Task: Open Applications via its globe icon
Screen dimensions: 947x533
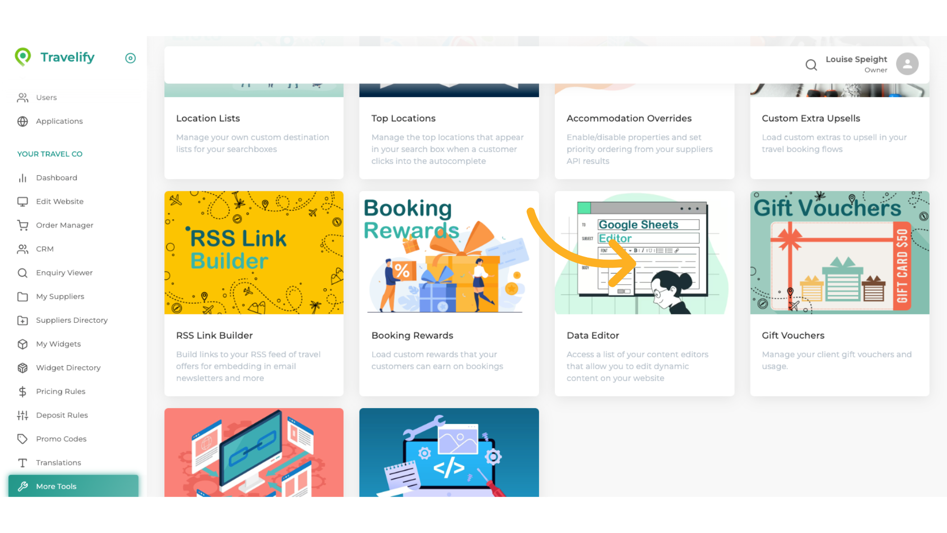Action: coord(23,121)
